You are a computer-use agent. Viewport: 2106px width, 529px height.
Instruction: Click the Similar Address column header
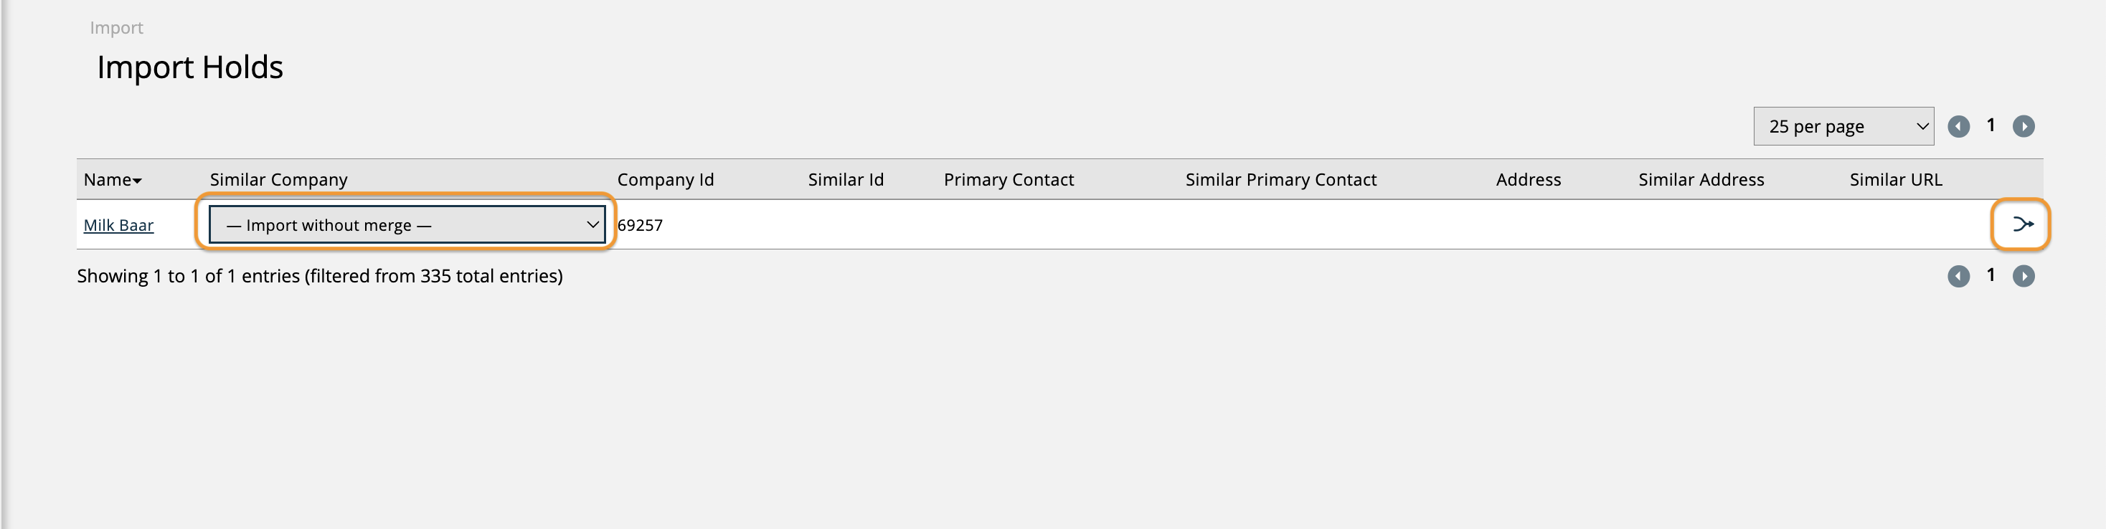coord(1701,180)
